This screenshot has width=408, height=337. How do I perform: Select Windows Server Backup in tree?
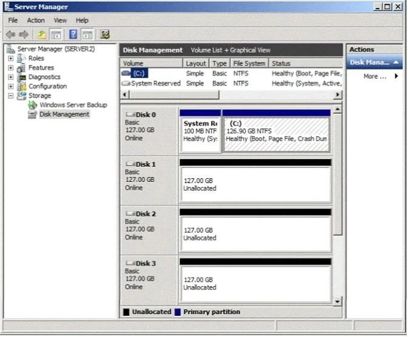pos(73,105)
